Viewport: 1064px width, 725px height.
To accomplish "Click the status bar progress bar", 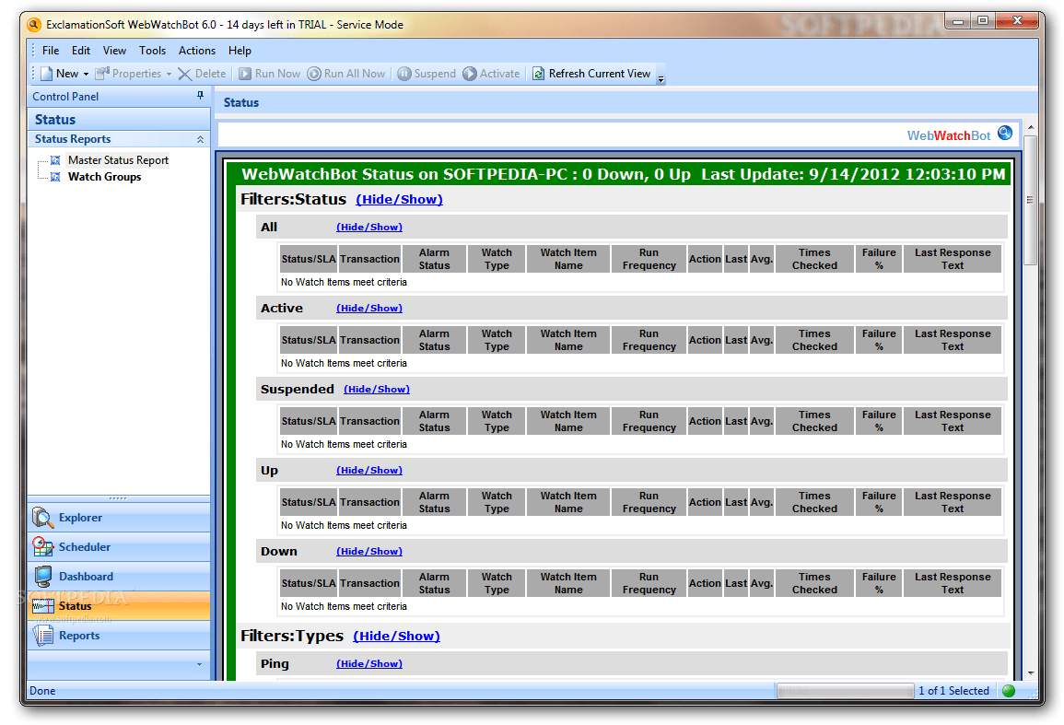I will (845, 691).
